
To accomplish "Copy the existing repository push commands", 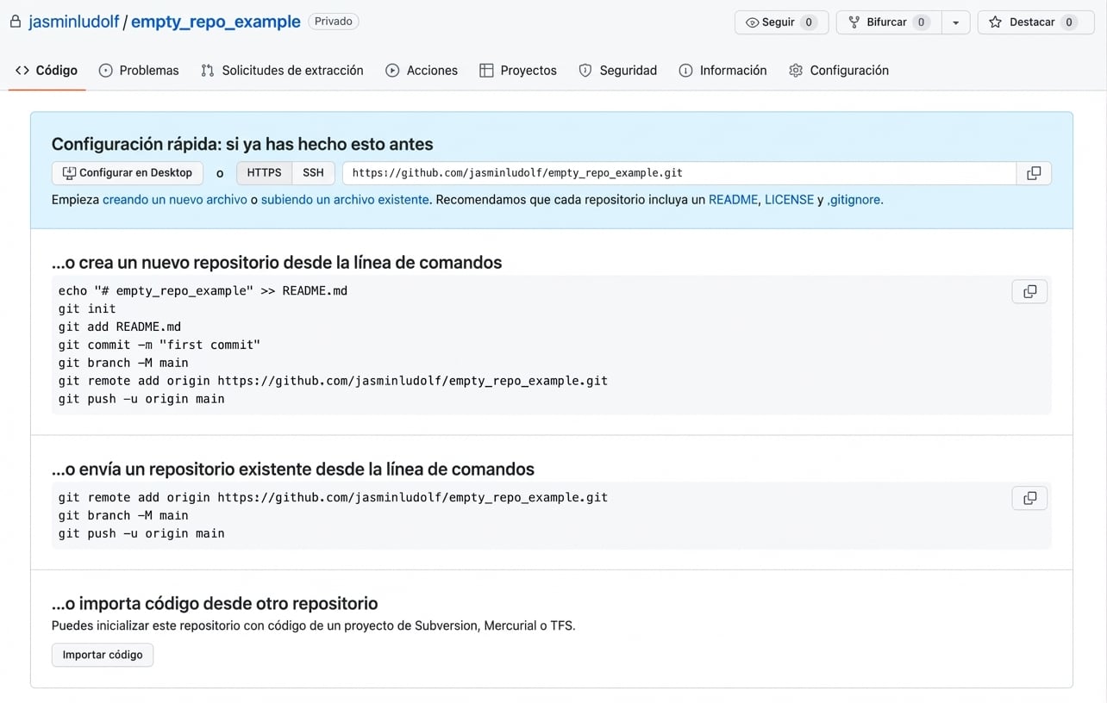I will (1029, 498).
